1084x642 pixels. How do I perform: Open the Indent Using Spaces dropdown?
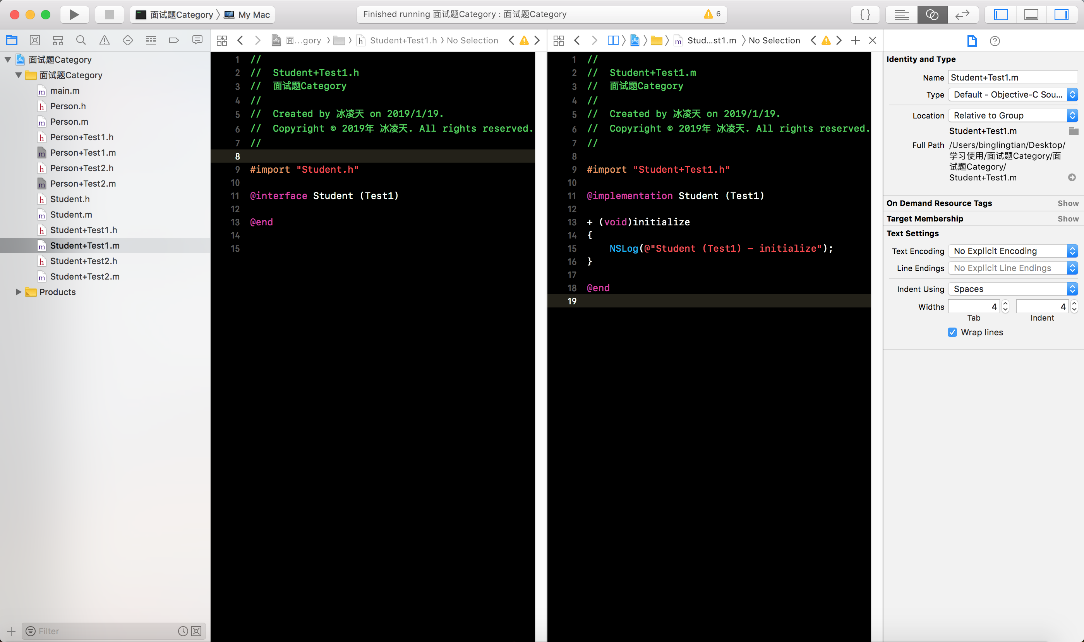1013,289
